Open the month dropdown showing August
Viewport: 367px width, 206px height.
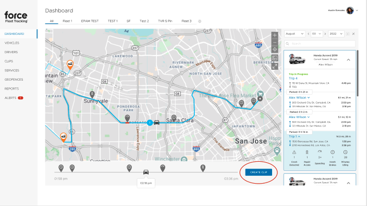point(295,34)
